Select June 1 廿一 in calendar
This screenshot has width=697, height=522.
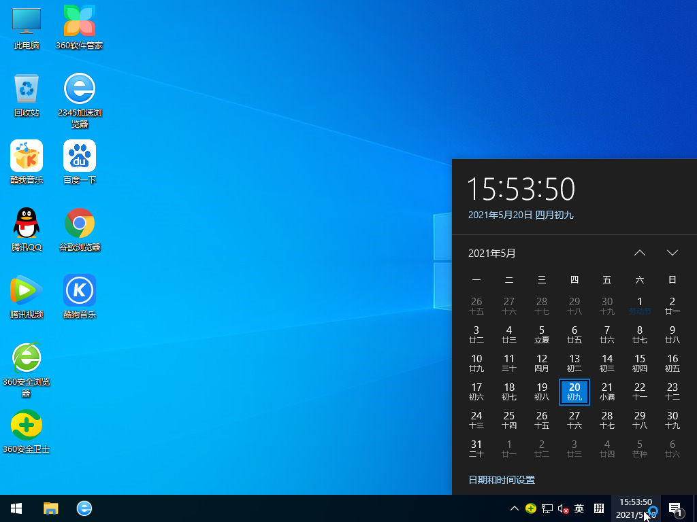(509, 449)
